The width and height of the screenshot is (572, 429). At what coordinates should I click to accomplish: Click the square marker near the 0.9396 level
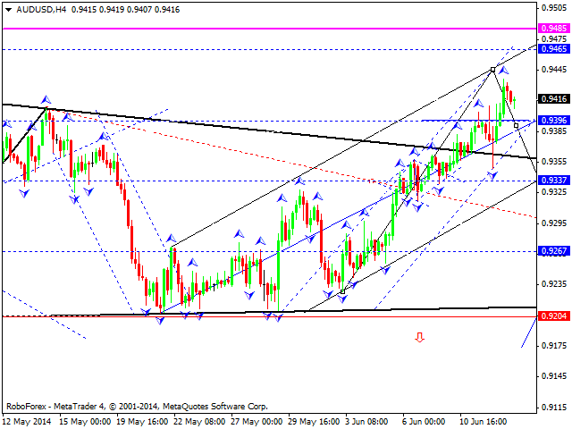[x=517, y=125]
